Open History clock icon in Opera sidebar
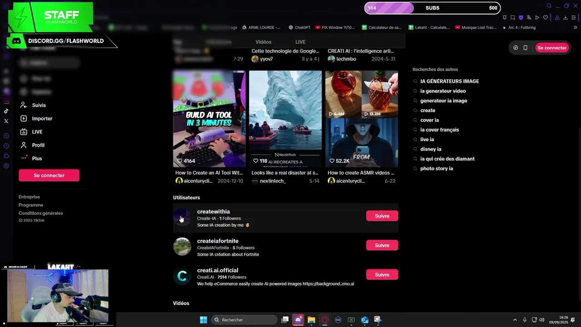This screenshot has height=327, width=581. pos(6,146)
